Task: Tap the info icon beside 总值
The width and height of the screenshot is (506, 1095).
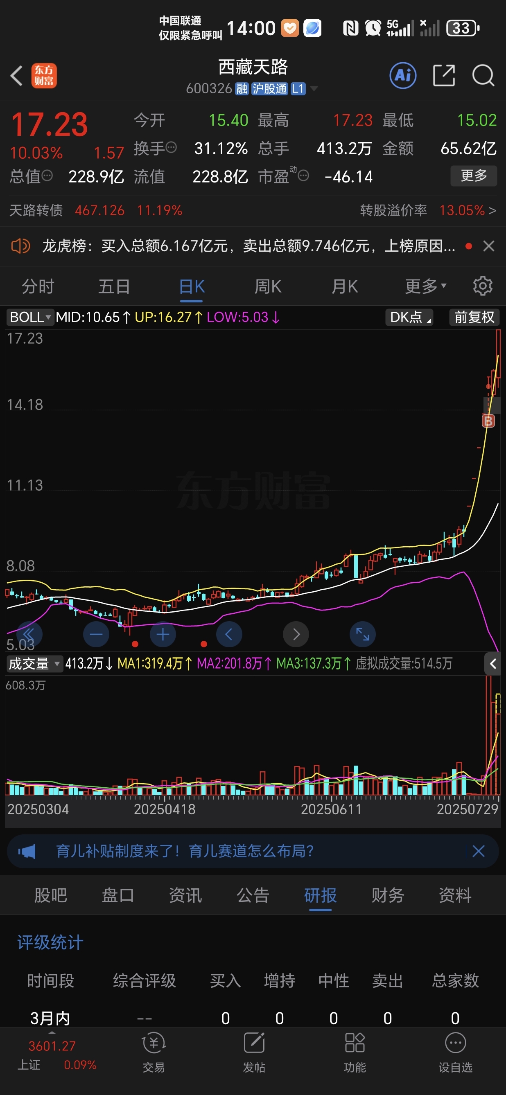Action: [x=47, y=175]
